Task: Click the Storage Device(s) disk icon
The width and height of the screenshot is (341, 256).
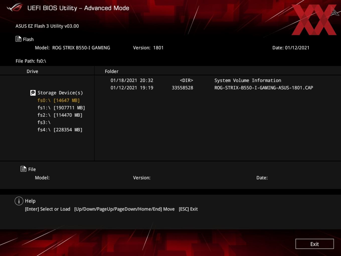Action: (x=33, y=93)
